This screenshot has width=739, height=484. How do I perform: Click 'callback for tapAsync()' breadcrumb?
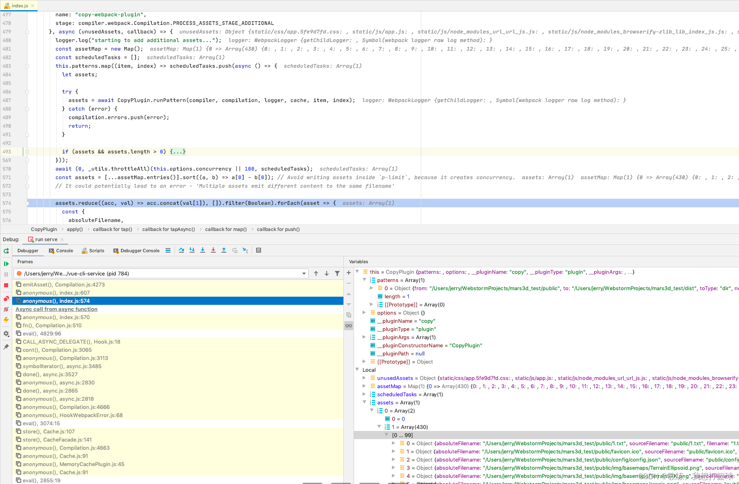coord(168,229)
